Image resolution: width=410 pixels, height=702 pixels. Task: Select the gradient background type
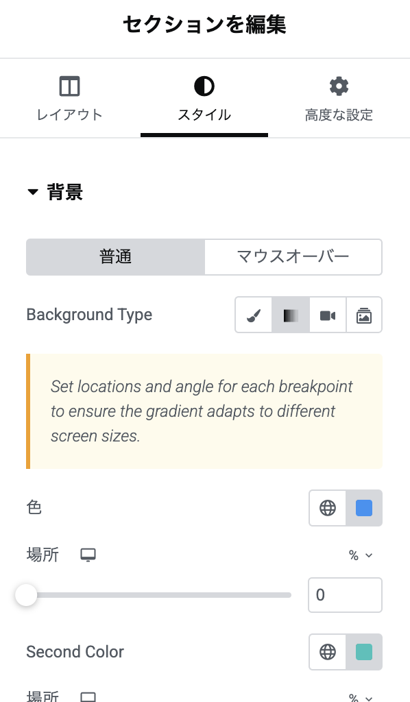point(291,315)
